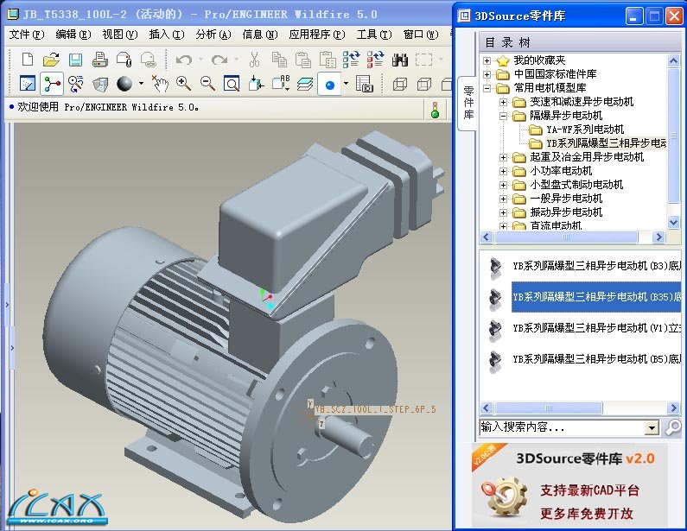Image resolution: width=687 pixels, height=531 pixels.
Task: Select the YA-WF系列电动机 folder
Action: tap(584, 130)
